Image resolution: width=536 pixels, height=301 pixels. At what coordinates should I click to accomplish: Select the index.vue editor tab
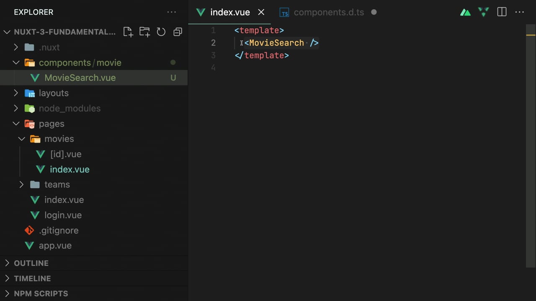(x=229, y=12)
